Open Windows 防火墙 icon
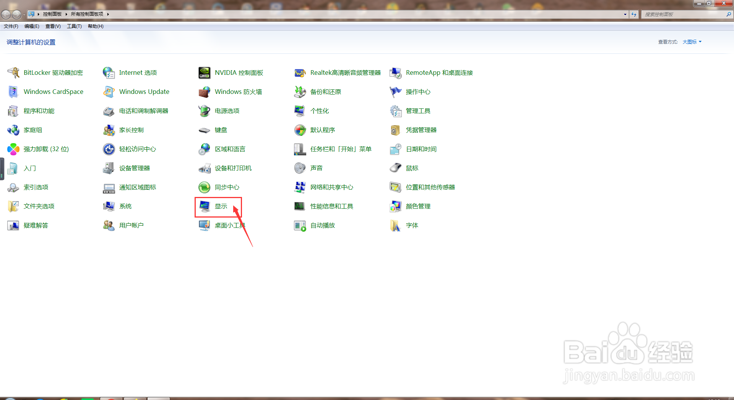The height and width of the screenshot is (400, 734). [205, 92]
